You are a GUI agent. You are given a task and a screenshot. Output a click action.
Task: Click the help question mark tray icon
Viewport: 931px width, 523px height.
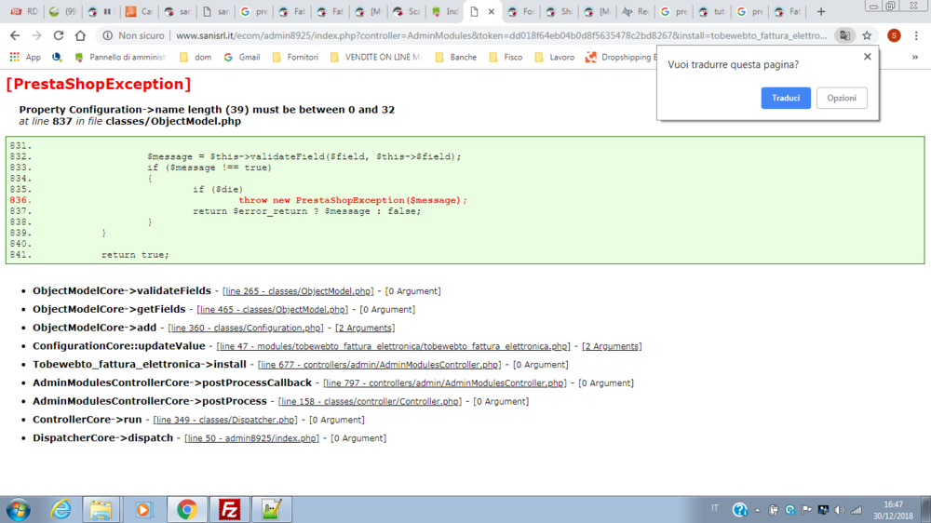click(740, 510)
